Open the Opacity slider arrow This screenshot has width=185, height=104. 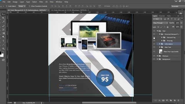pyautogui.click(x=182, y=23)
